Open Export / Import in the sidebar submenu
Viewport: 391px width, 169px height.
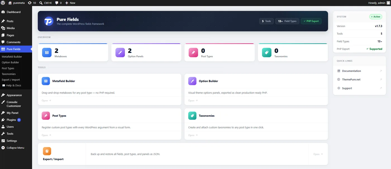tap(11, 80)
